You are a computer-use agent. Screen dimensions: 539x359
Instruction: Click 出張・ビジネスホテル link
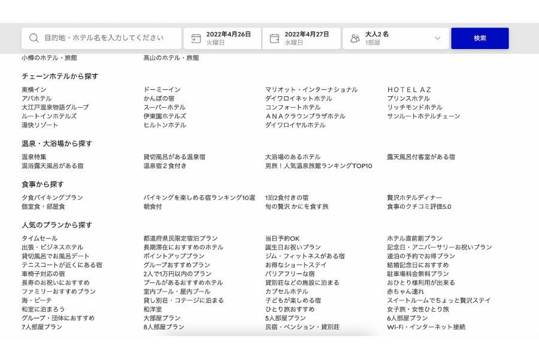point(52,247)
